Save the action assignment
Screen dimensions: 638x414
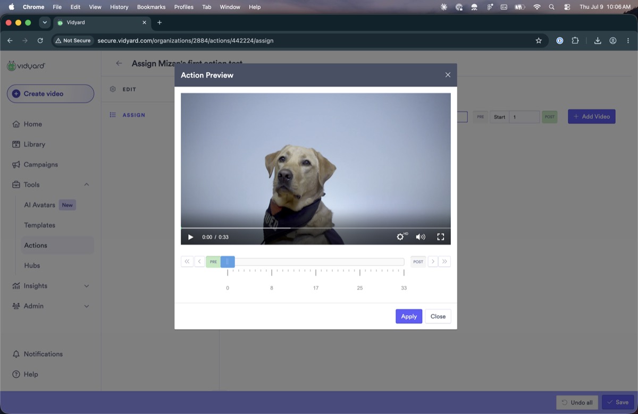pyautogui.click(x=618, y=402)
